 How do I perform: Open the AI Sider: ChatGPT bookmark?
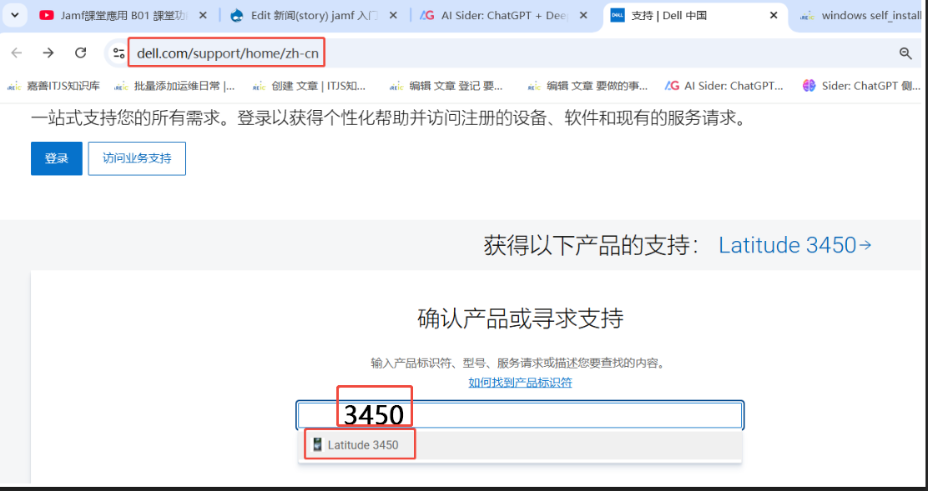click(x=724, y=86)
